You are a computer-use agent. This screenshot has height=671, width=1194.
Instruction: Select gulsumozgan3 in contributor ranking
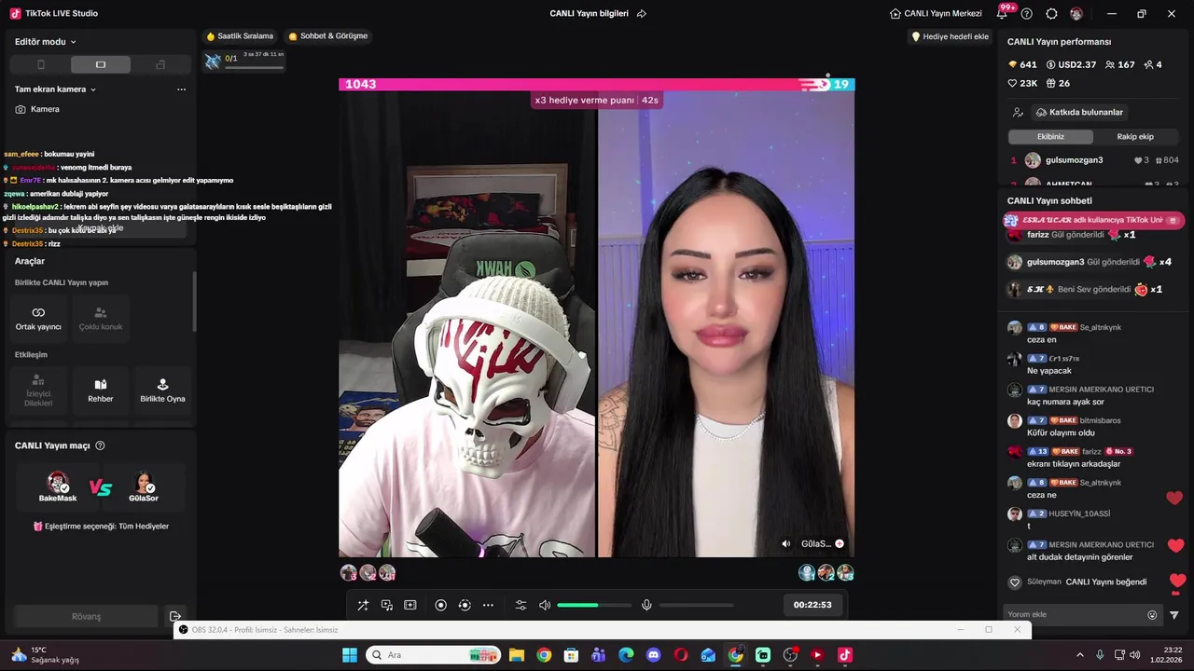click(x=1095, y=160)
